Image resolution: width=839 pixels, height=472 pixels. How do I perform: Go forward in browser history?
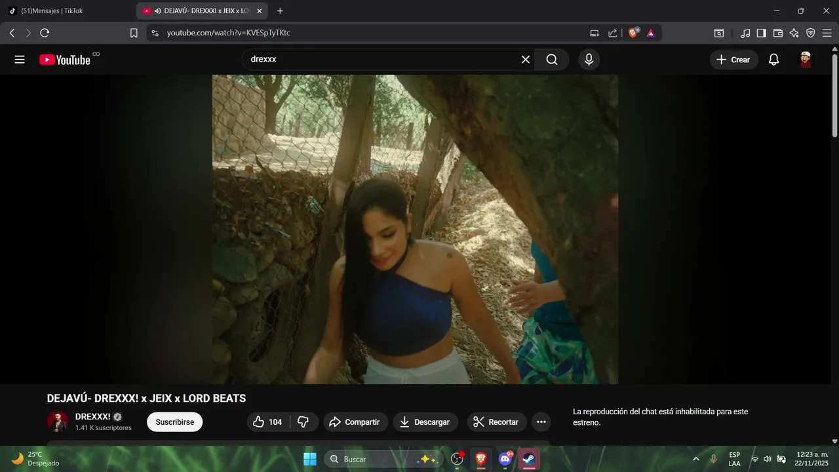tap(28, 33)
